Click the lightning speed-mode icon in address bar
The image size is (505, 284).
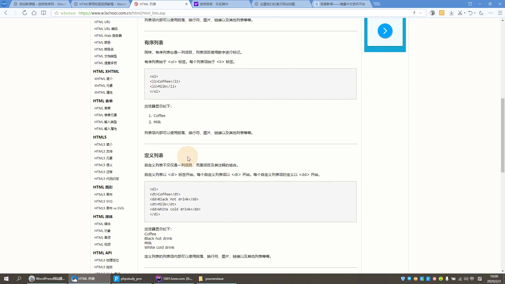[414, 13]
